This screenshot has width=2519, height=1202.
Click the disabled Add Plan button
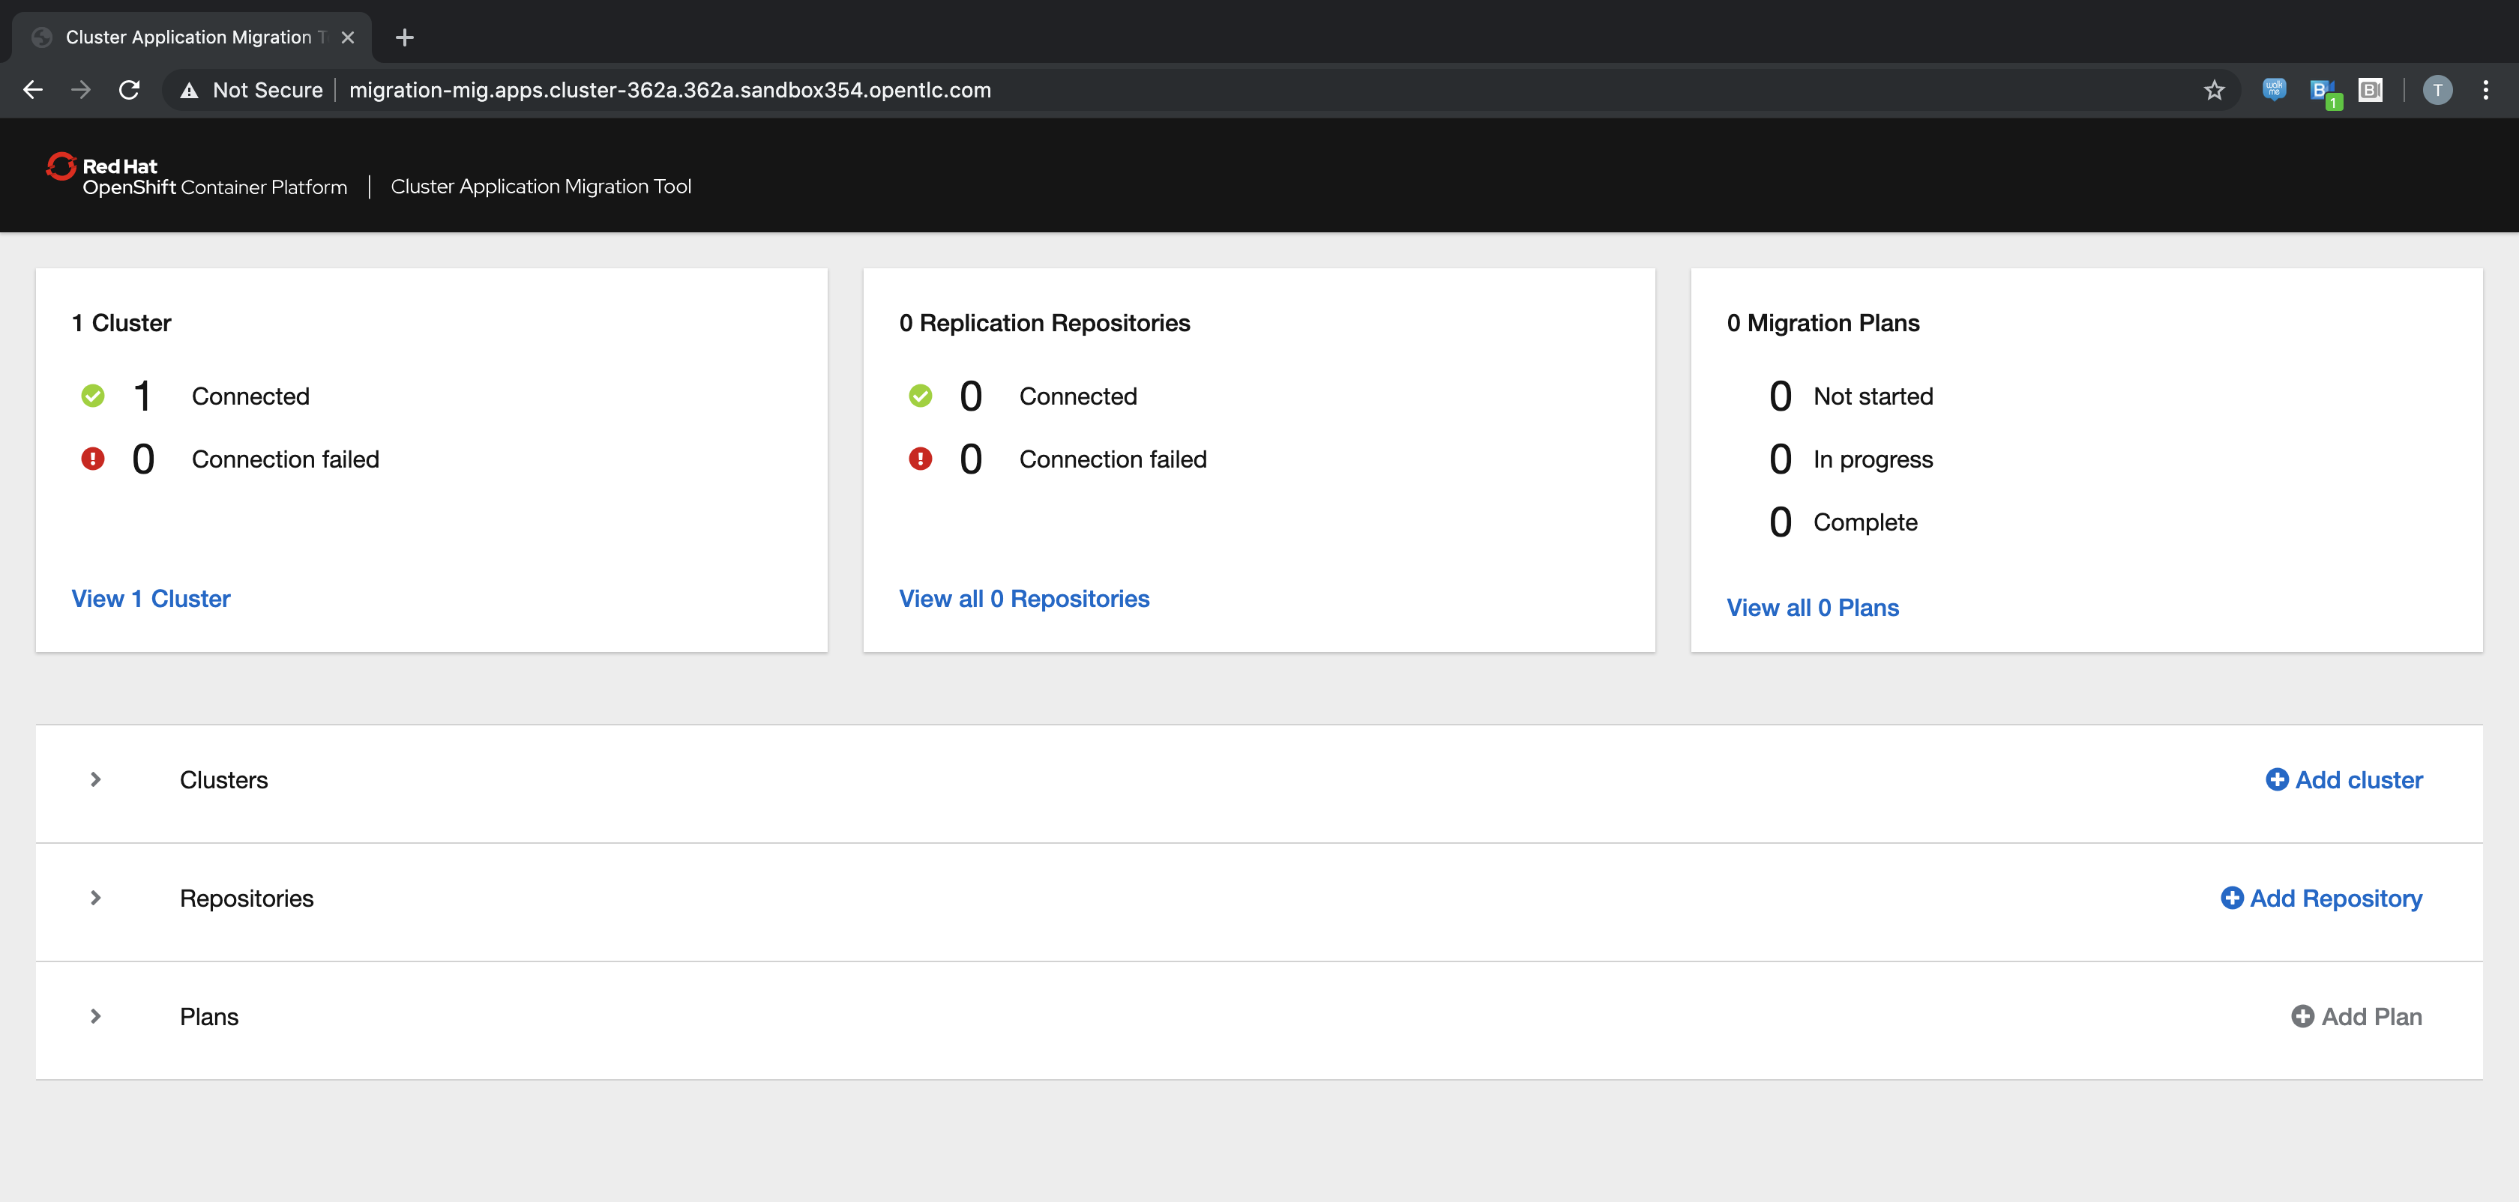[x=2356, y=1015]
